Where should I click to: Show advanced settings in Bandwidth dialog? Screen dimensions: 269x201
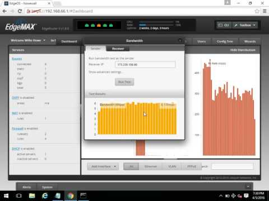[x=105, y=72]
